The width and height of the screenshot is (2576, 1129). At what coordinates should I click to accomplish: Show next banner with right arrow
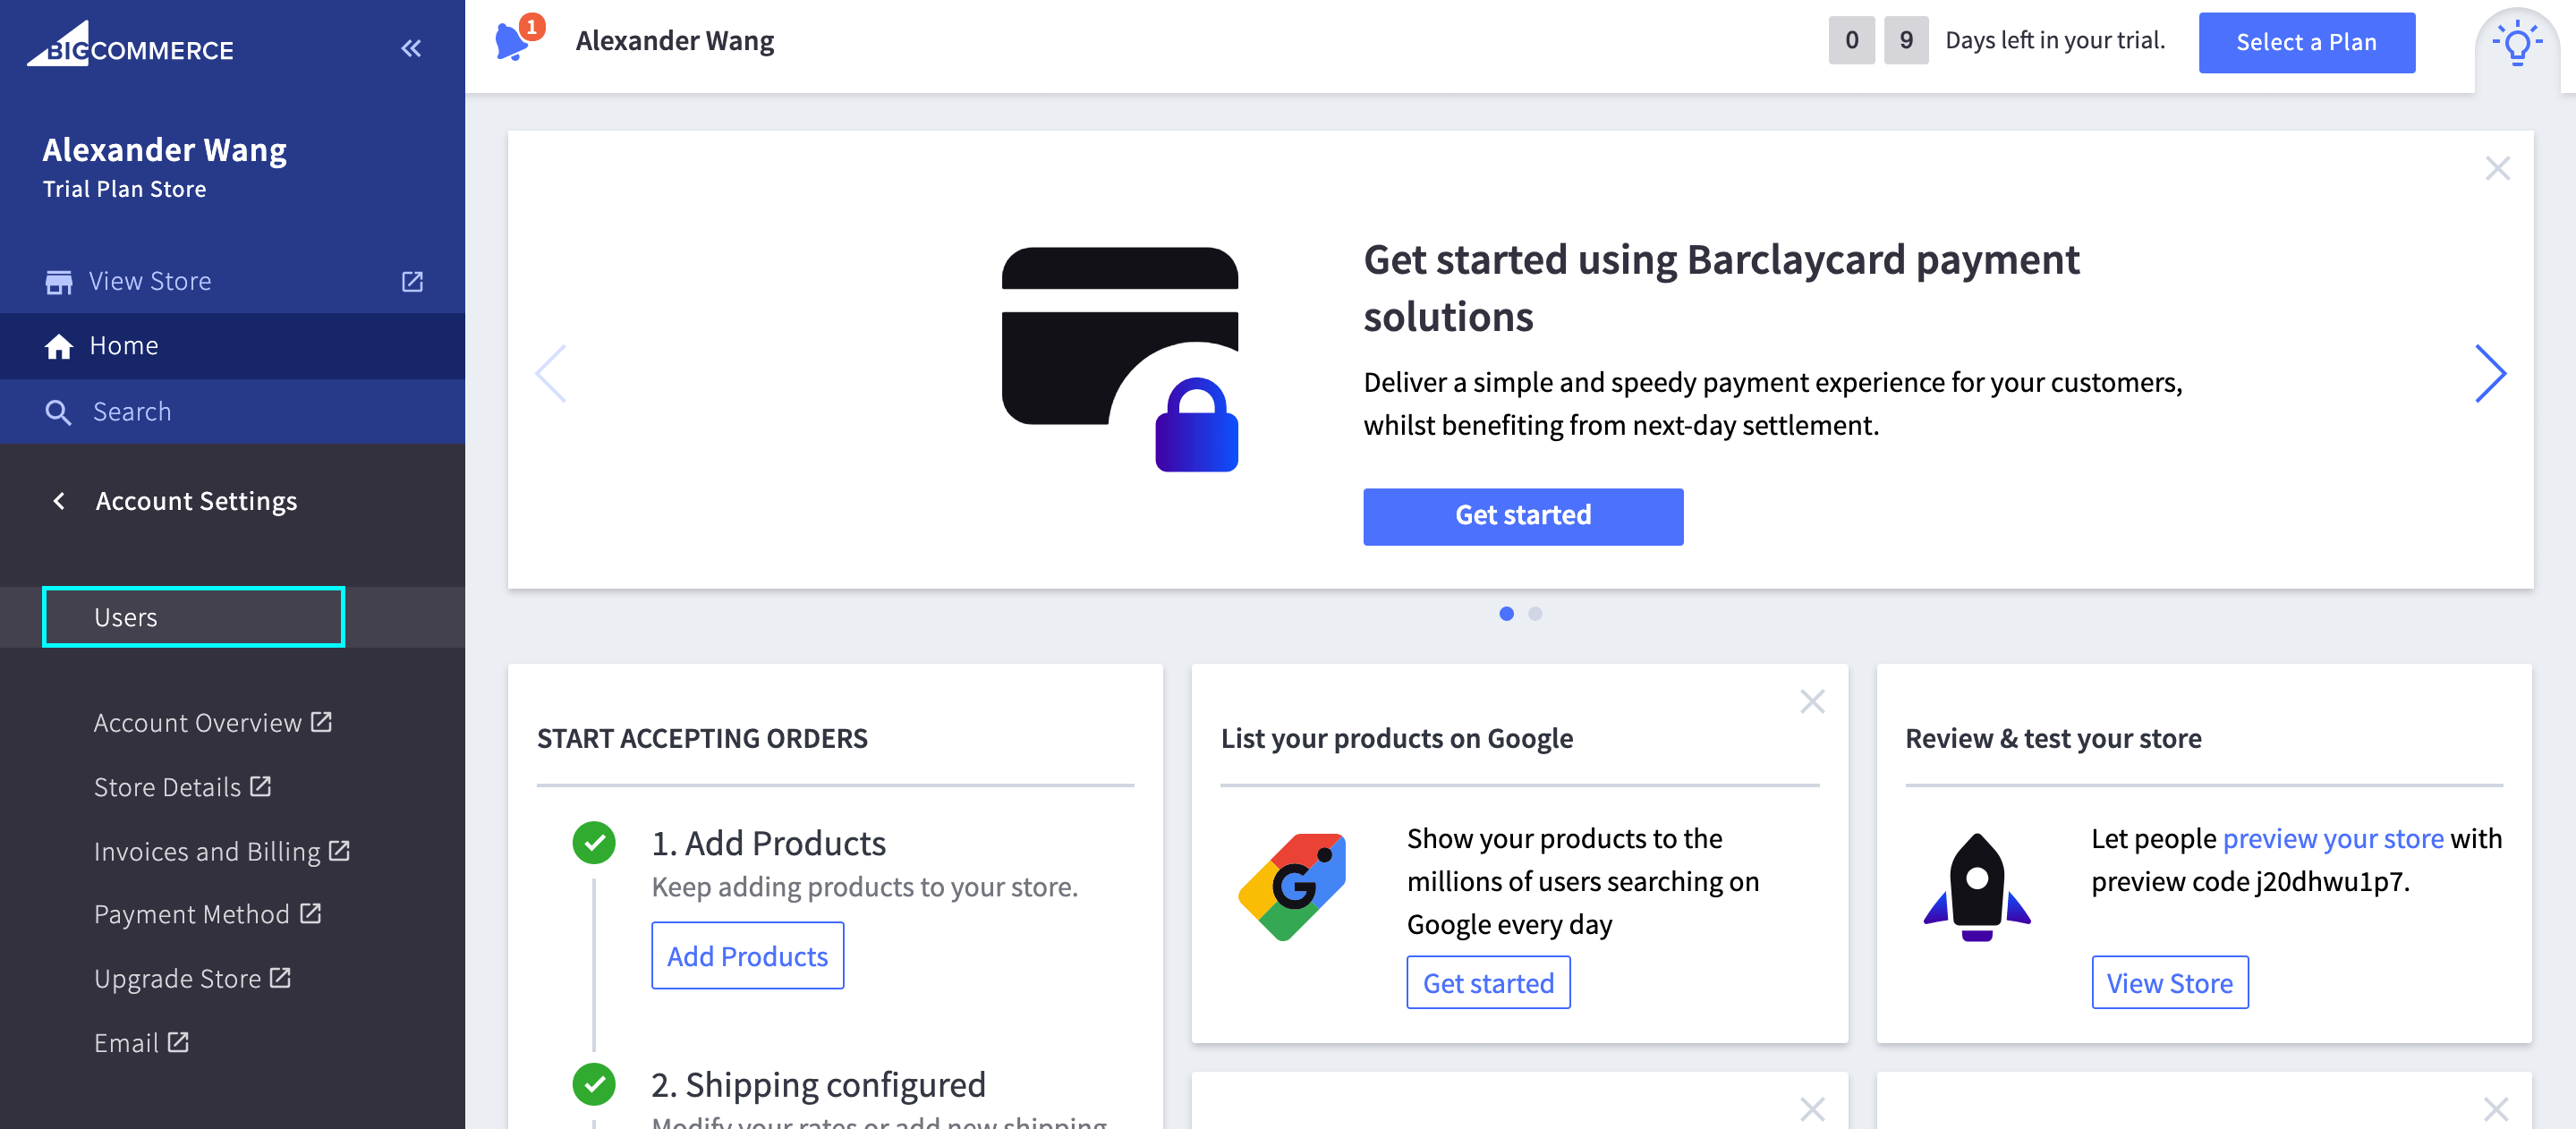(2490, 374)
